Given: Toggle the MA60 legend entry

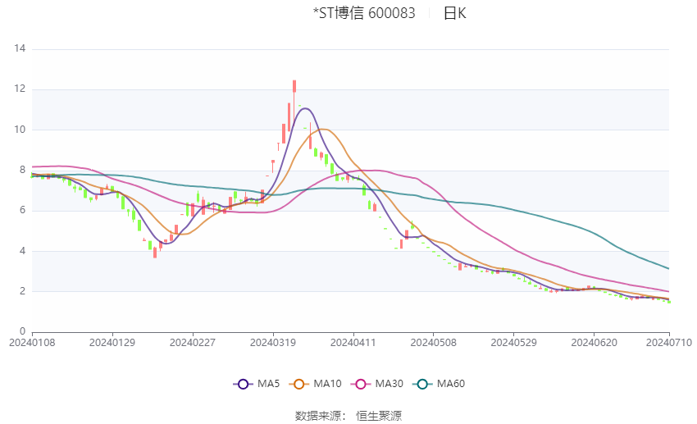Looking at the screenshot, I should (x=439, y=384).
